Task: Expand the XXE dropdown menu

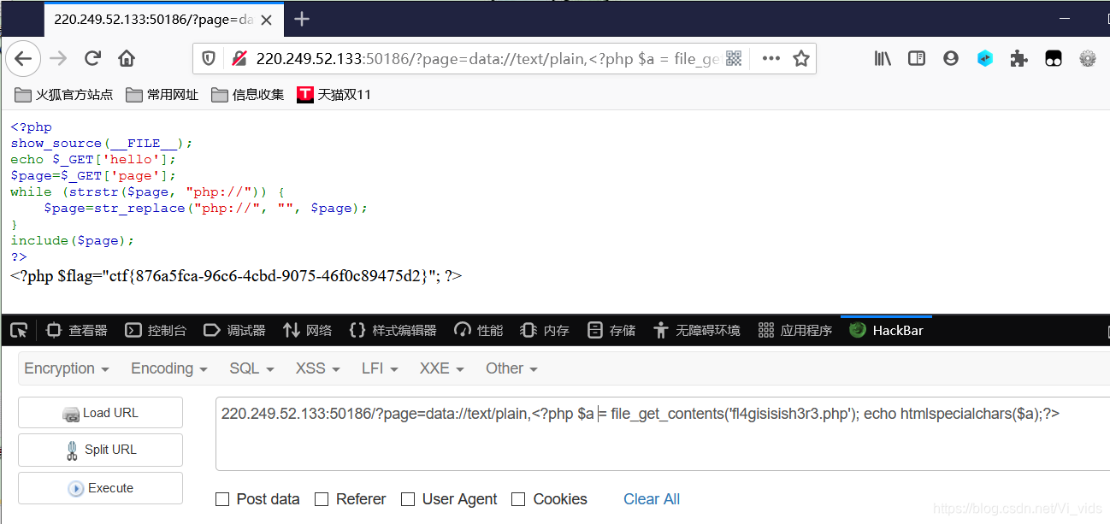Action: (442, 368)
